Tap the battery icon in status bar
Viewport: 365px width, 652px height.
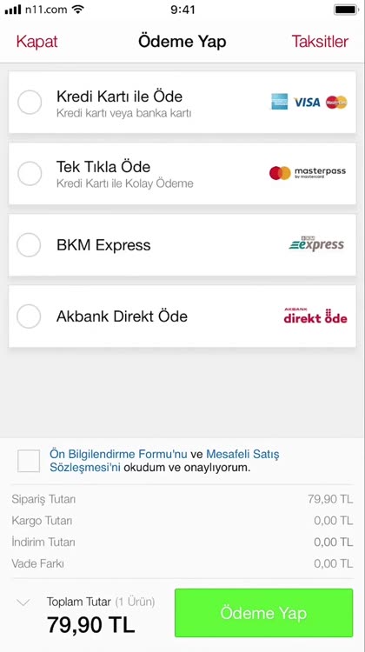click(346, 10)
